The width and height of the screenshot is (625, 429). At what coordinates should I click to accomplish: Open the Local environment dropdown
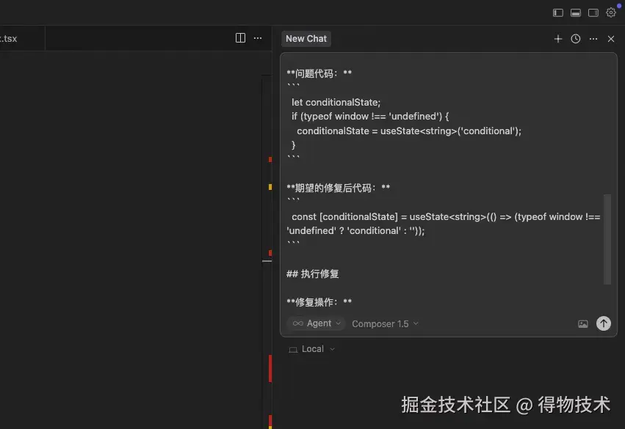(x=312, y=349)
